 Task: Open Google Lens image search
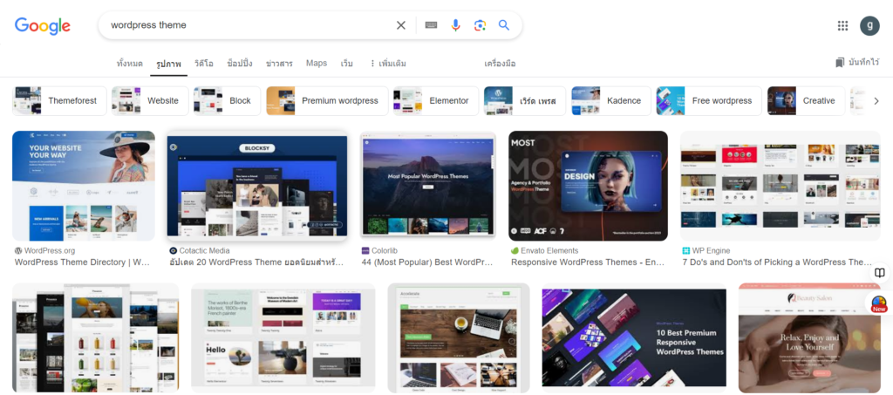coord(480,25)
